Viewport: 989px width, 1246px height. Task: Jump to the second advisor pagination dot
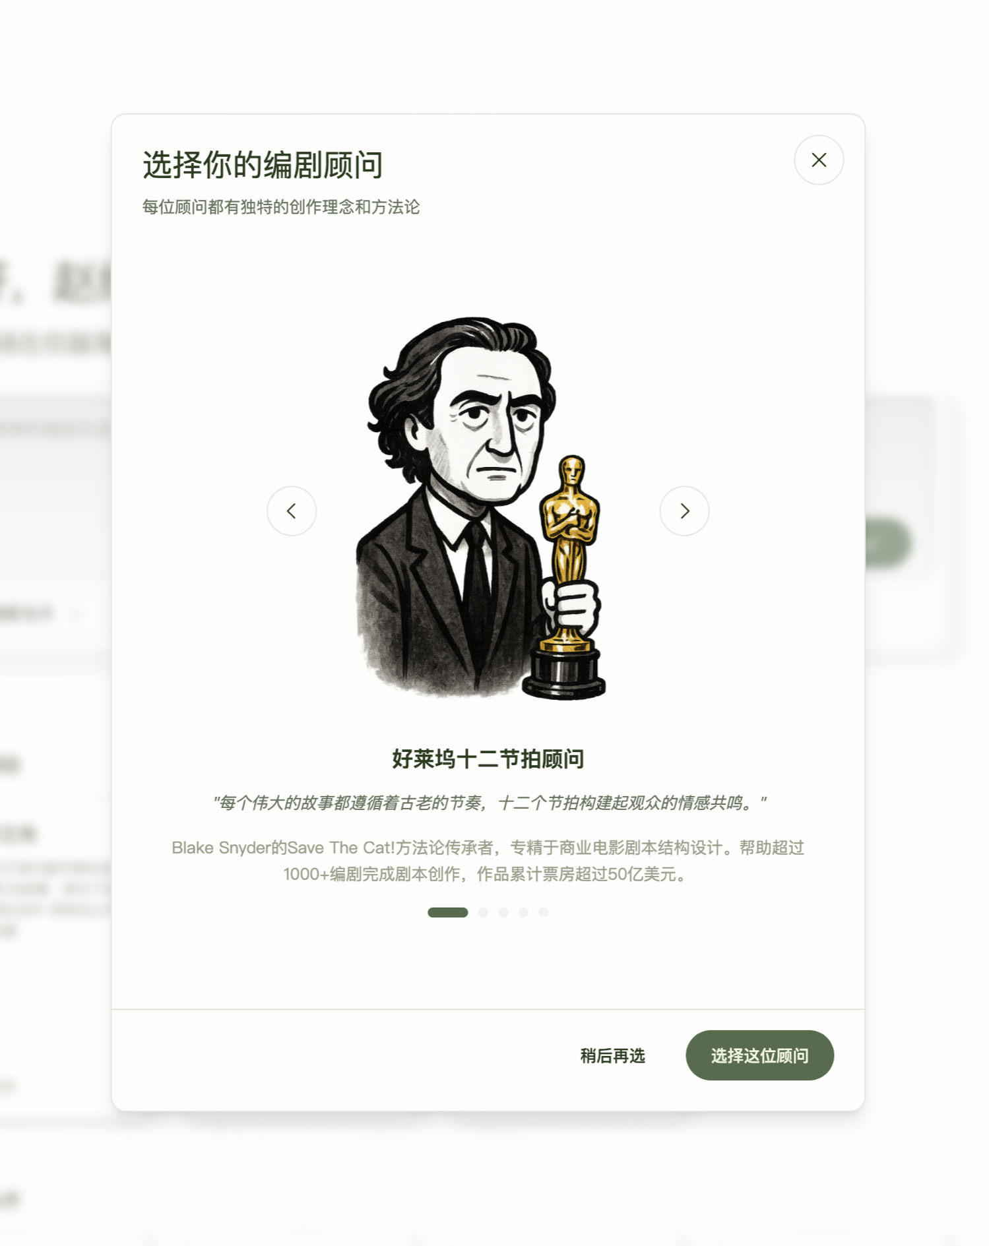pyautogui.click(x=483, y=912)
